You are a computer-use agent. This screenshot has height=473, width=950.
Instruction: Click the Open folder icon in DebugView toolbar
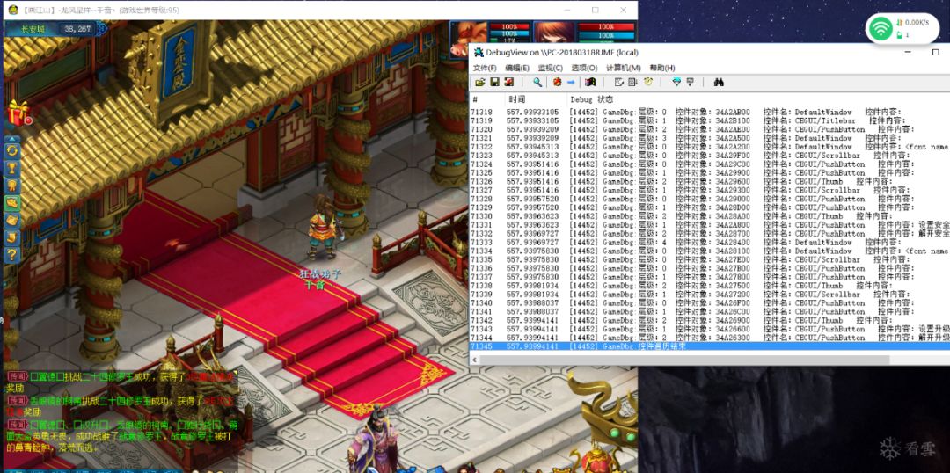480,83
